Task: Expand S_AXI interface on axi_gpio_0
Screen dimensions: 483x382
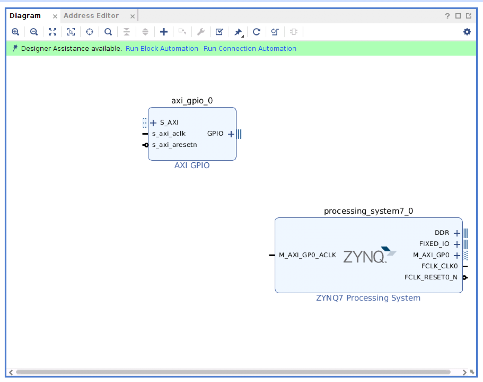Action: point(153,123)
